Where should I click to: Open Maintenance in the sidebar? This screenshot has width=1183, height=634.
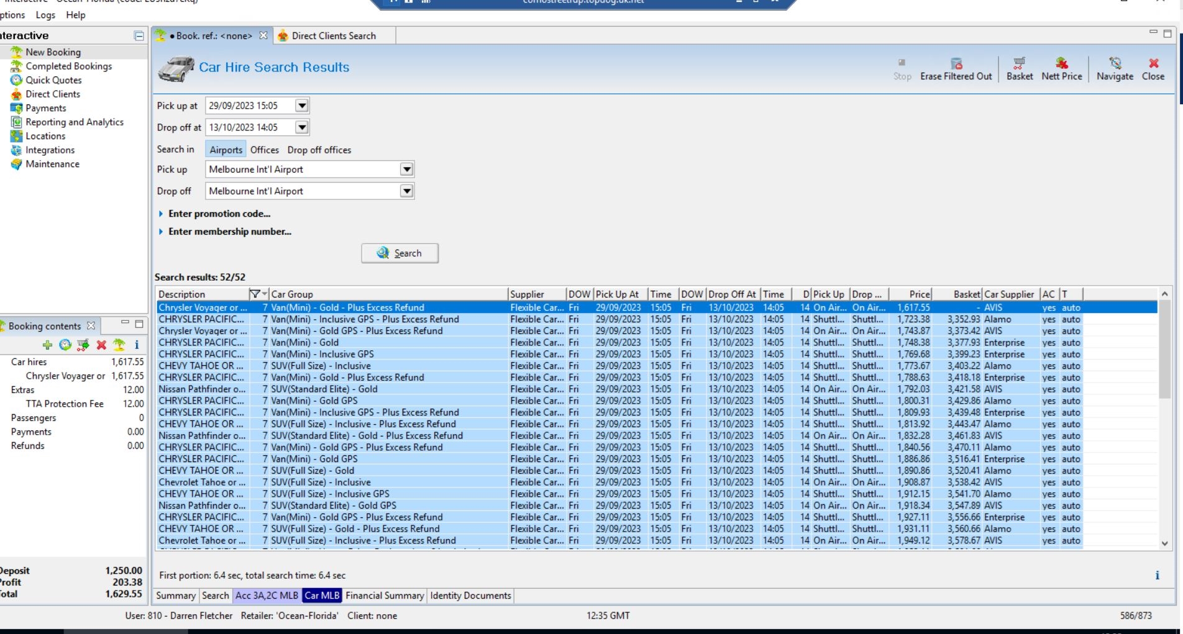[52, 164]
